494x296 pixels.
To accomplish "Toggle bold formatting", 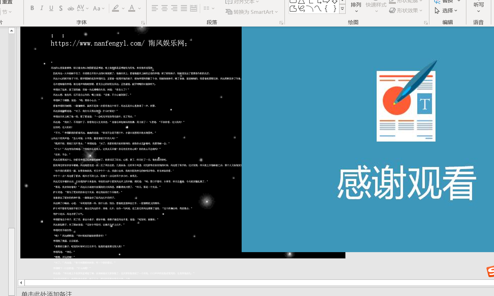I will point(32,8).
